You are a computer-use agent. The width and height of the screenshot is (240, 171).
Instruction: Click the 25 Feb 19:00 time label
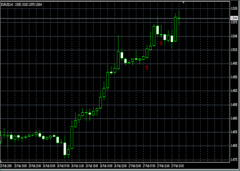[x=21, y=166]
